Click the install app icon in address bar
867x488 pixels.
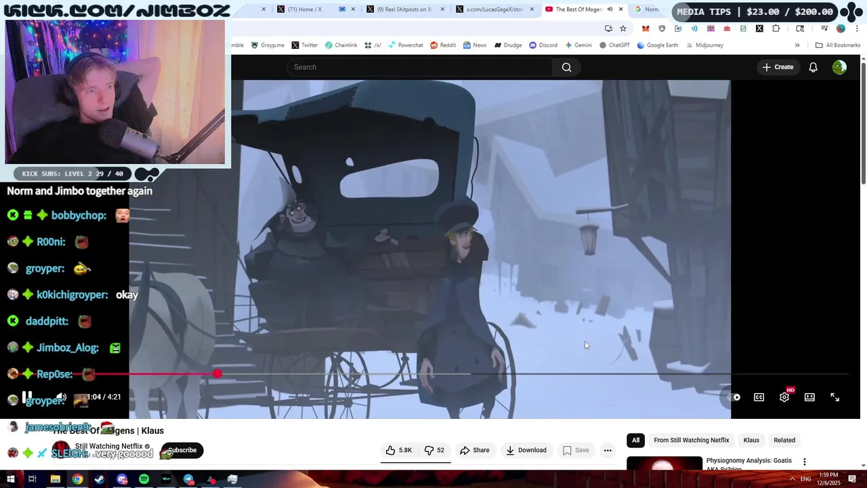[x=608, y=28]
